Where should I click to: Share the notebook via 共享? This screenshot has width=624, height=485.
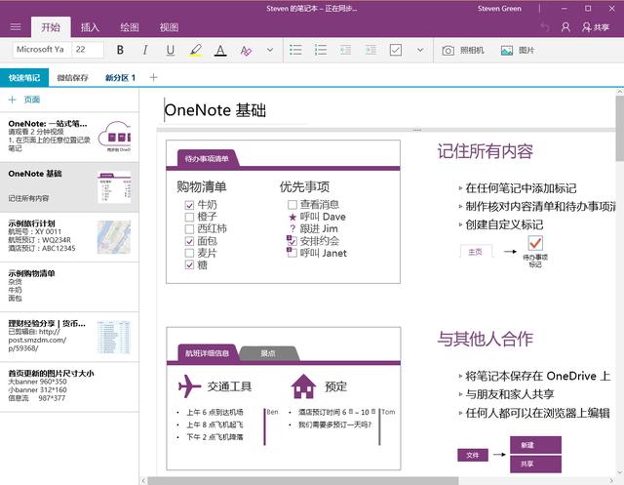(596, 27)
